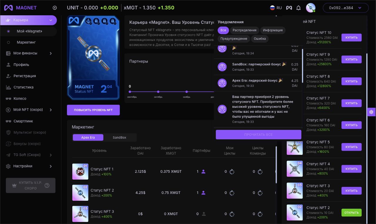Click the help icon on V.I.P. button
Viewport: 376px width, 224px height.
pos(47,185)
